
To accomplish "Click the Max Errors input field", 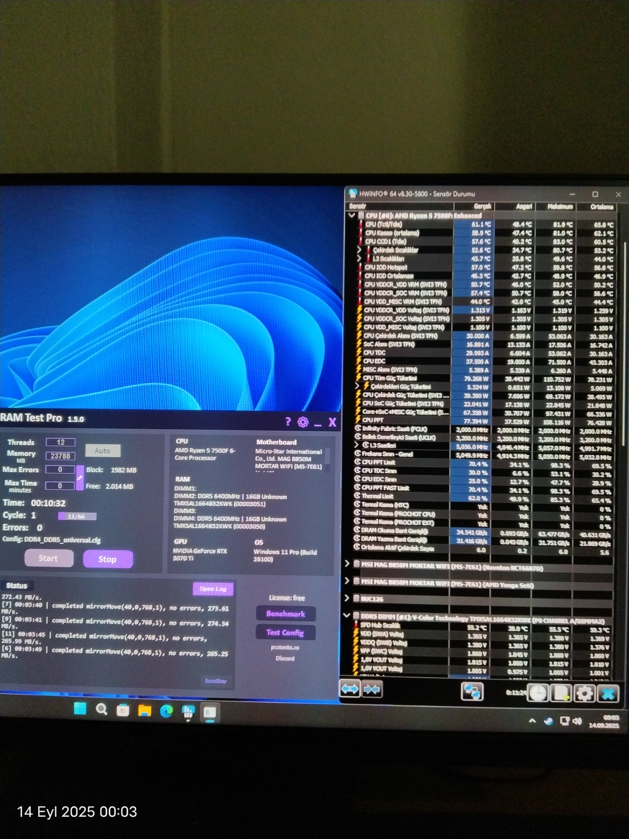I will click(x=60, y=469).
